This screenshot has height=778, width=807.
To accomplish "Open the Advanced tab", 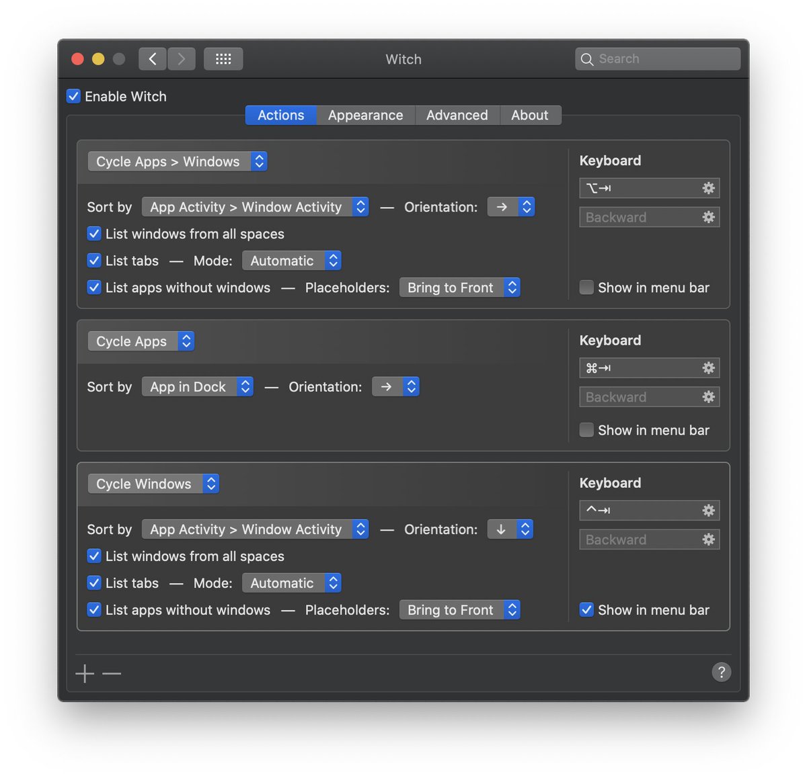I will (457, 115).
